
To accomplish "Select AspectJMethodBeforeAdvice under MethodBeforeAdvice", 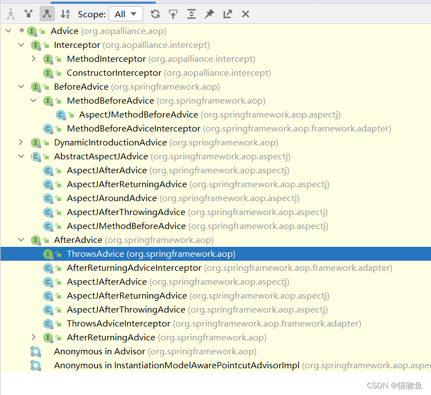I will pos(215,115).
